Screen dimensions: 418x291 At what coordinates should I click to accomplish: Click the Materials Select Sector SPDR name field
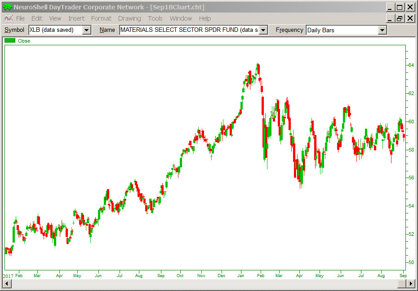(x=189, y=30)
